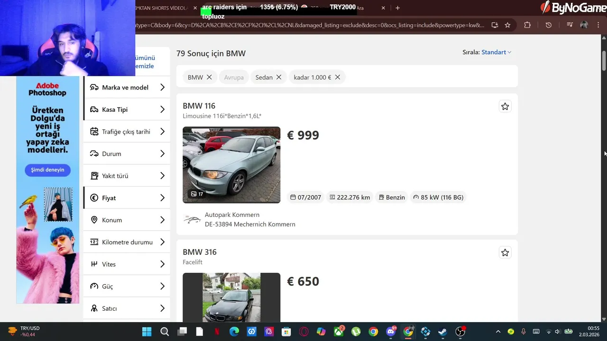Remove the BMW filter chip
Screen dimensions: 607x341
[209, 77]
